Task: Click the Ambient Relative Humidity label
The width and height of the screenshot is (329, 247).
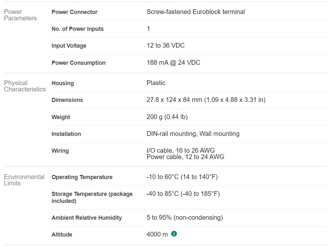Action: coord(87,218)
